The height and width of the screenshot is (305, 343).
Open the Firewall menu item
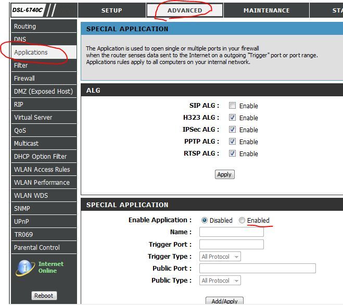tap(24, 79)
